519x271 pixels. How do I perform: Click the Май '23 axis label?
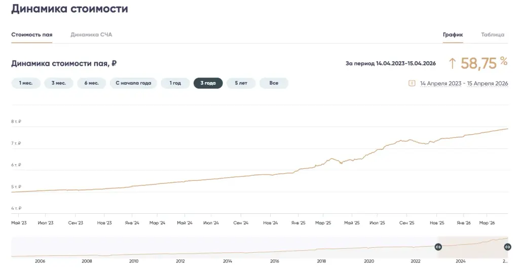coord(19,223)
